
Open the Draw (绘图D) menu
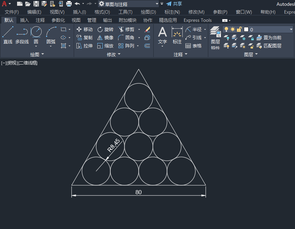click(x=149, y=12)
